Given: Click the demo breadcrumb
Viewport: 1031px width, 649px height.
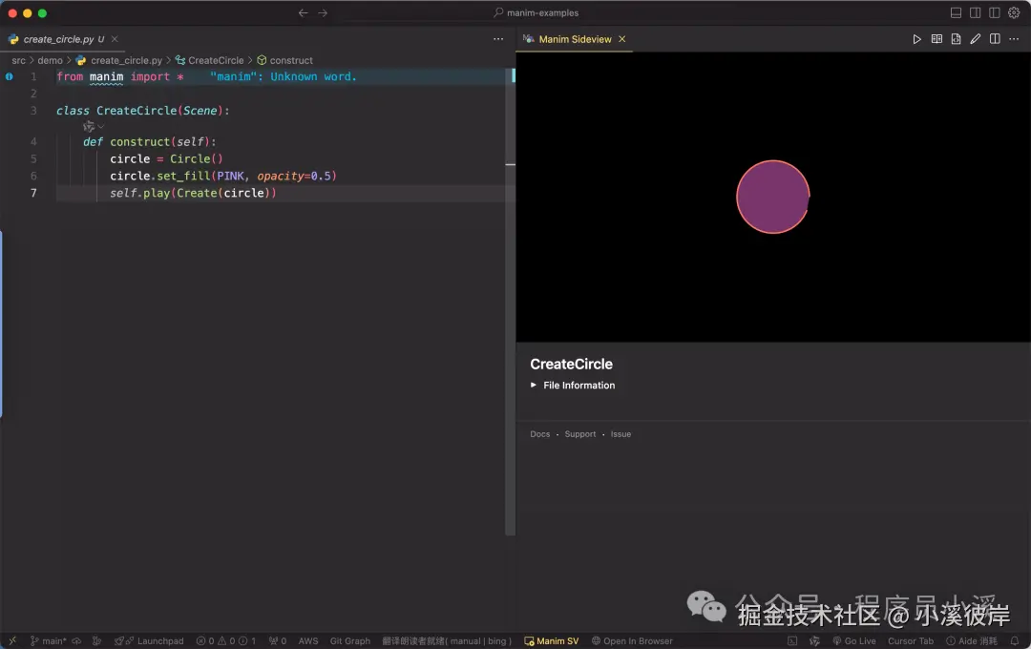Looking at the screenshot, I should pyautogui.click(x=50, y=60).
